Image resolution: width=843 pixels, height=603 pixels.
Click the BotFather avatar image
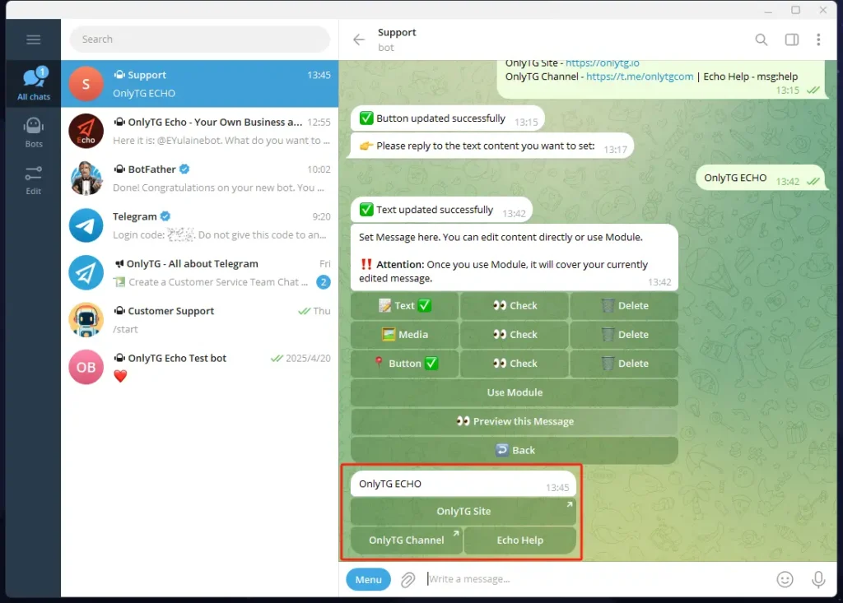tap(86, 179)
